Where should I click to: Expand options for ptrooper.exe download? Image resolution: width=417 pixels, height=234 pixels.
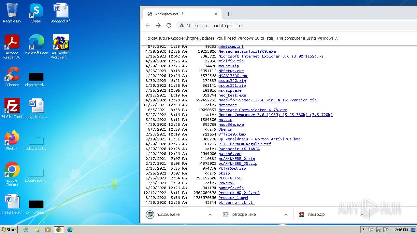[x=286, y=214]
